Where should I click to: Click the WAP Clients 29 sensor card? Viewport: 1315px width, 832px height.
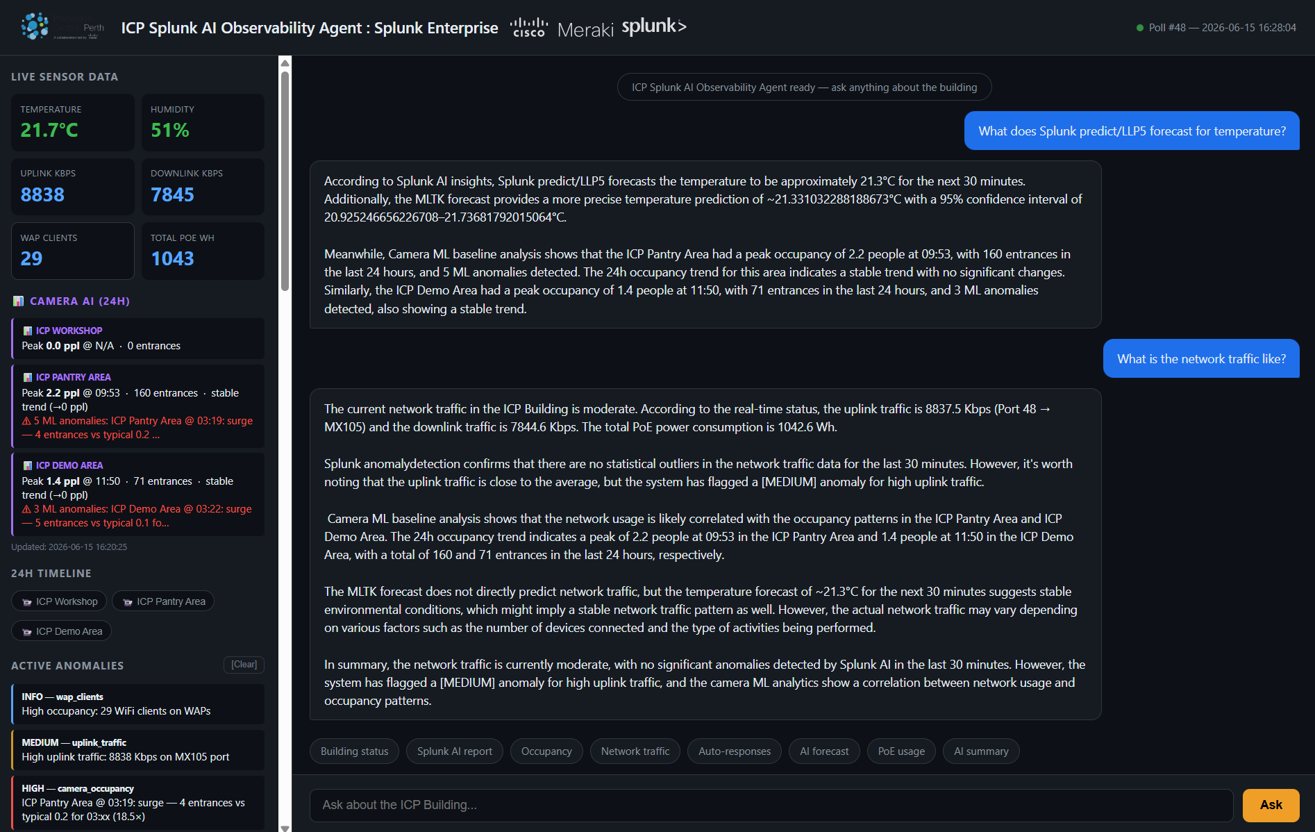[x=73, y=251]
